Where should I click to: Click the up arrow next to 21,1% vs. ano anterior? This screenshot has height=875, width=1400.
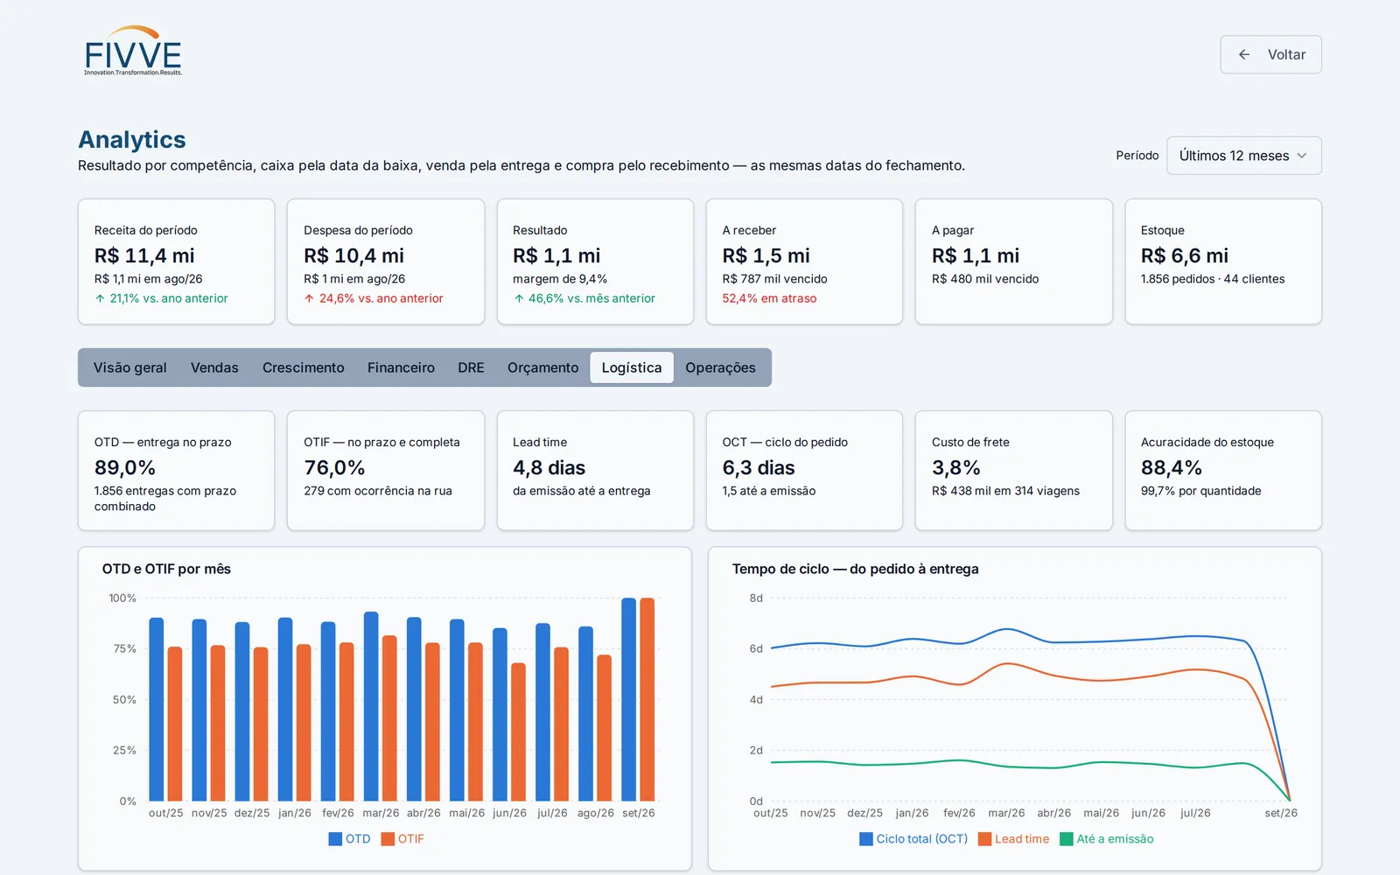tap(100, 298)
